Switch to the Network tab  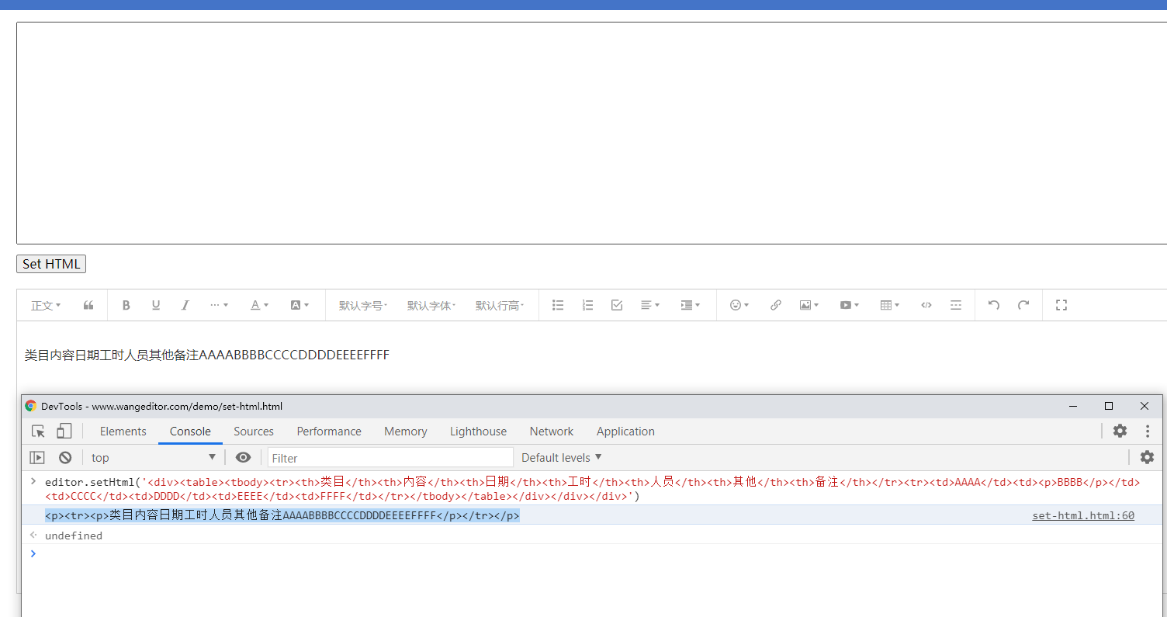(551, 431)
